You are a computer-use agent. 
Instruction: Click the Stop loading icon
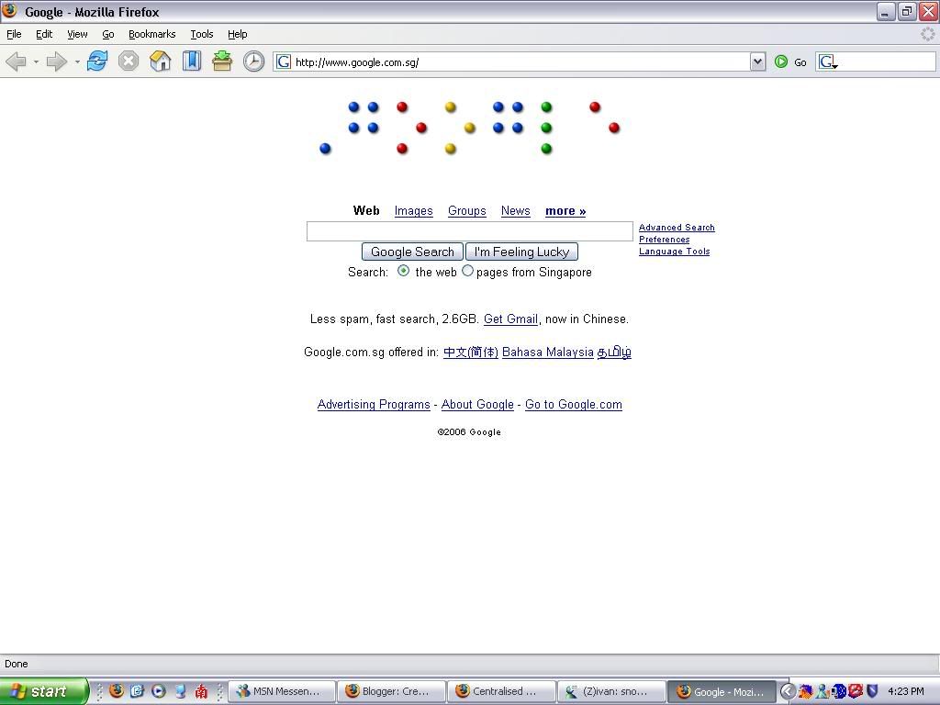click(128, 62)
